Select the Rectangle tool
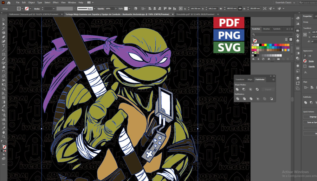Screen dimensions: 317x181 pos(3,54)
